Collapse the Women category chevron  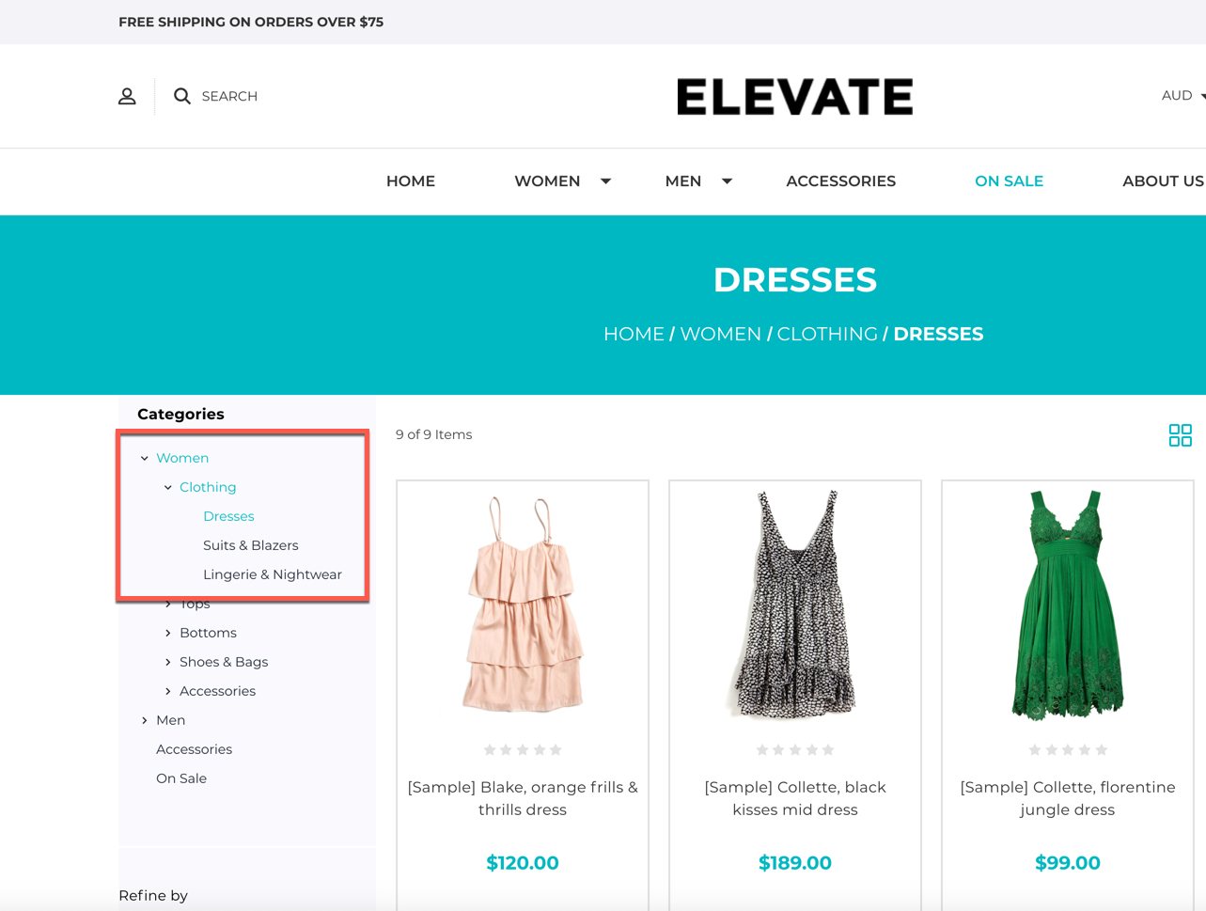[145, 459]
